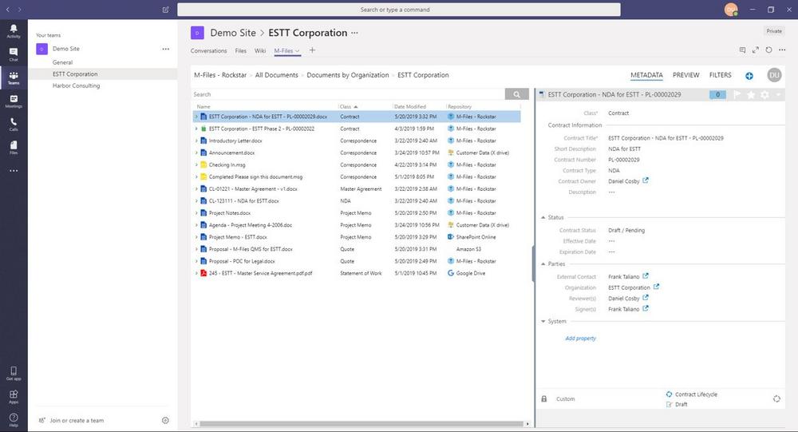
Task: Switch to the Wiki tab
Action: [260, 51]
